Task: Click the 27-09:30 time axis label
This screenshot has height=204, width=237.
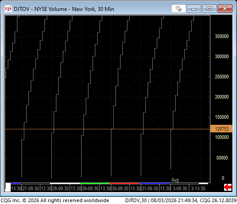Action: (x=31, y=188)
